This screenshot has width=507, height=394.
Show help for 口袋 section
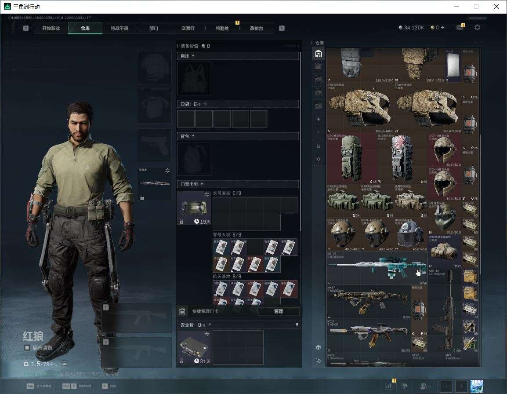(x=205, y=104)
